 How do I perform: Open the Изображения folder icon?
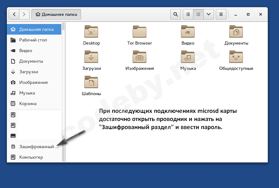point(139,57)
